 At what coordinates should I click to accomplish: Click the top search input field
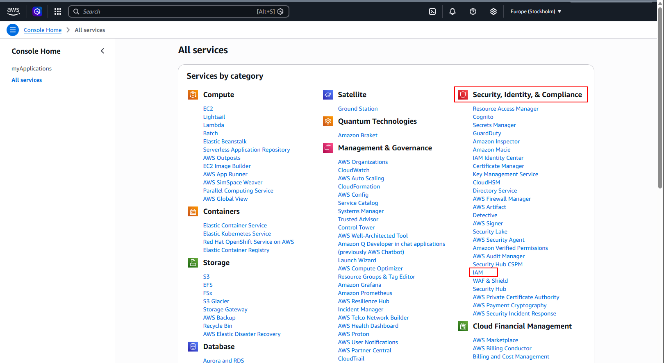pyautogui.click(x=179, y=11)
